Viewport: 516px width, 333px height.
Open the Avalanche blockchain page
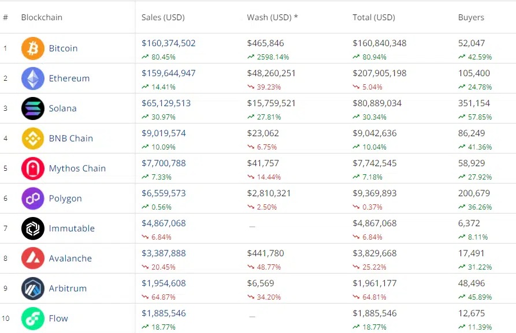coord(70,259)
